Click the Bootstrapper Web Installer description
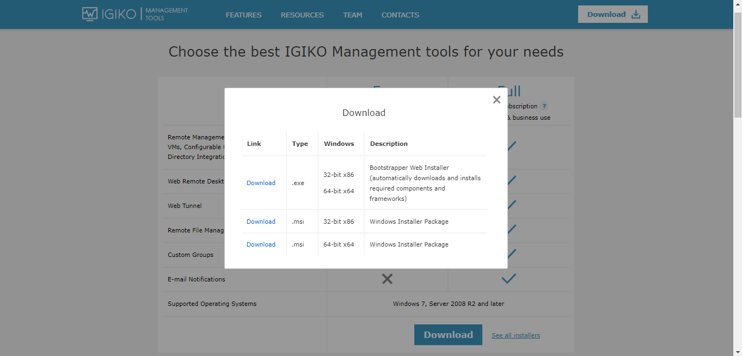 tap(425, 183)
